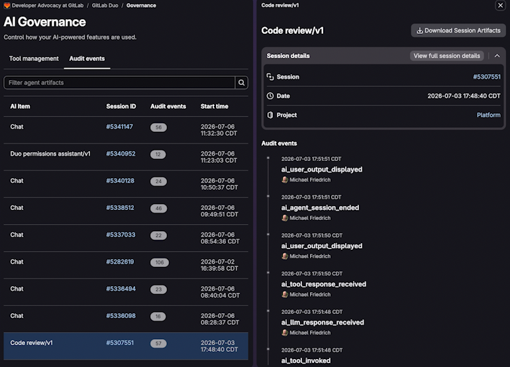
Task: Focus the Filter agent artifacts field
Action: tap(119, 83)
